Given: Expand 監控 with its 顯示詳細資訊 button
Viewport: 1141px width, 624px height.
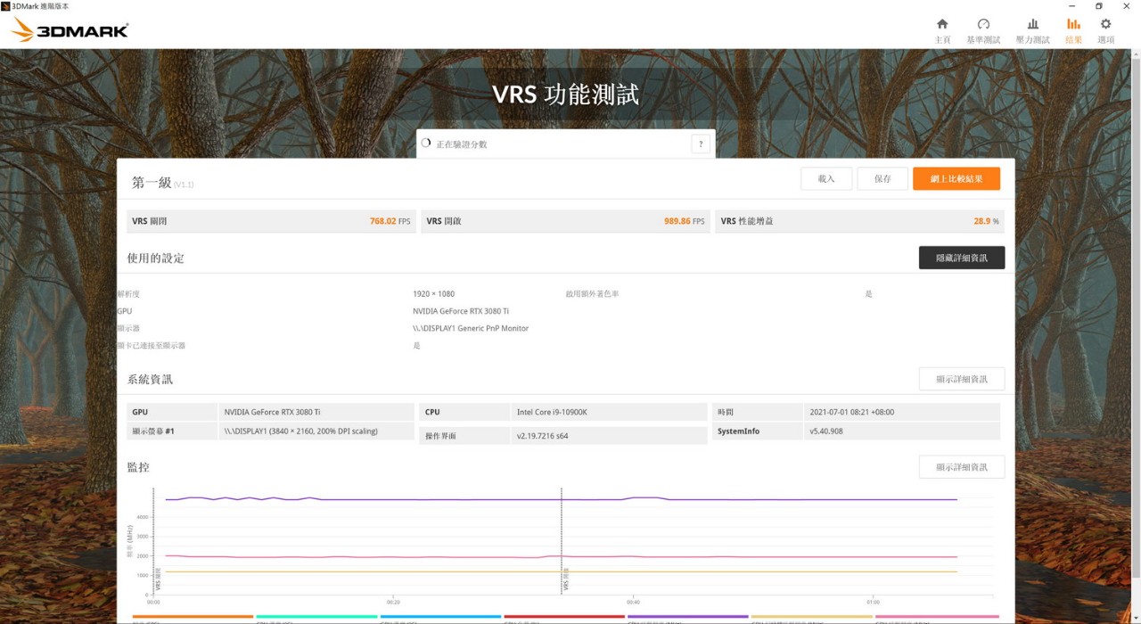Looking at the screenshot, I should (x=962, y=467).
